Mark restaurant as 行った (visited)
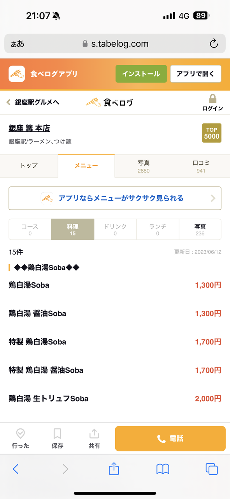Screen dimensions: 230x499 (20, 439)
